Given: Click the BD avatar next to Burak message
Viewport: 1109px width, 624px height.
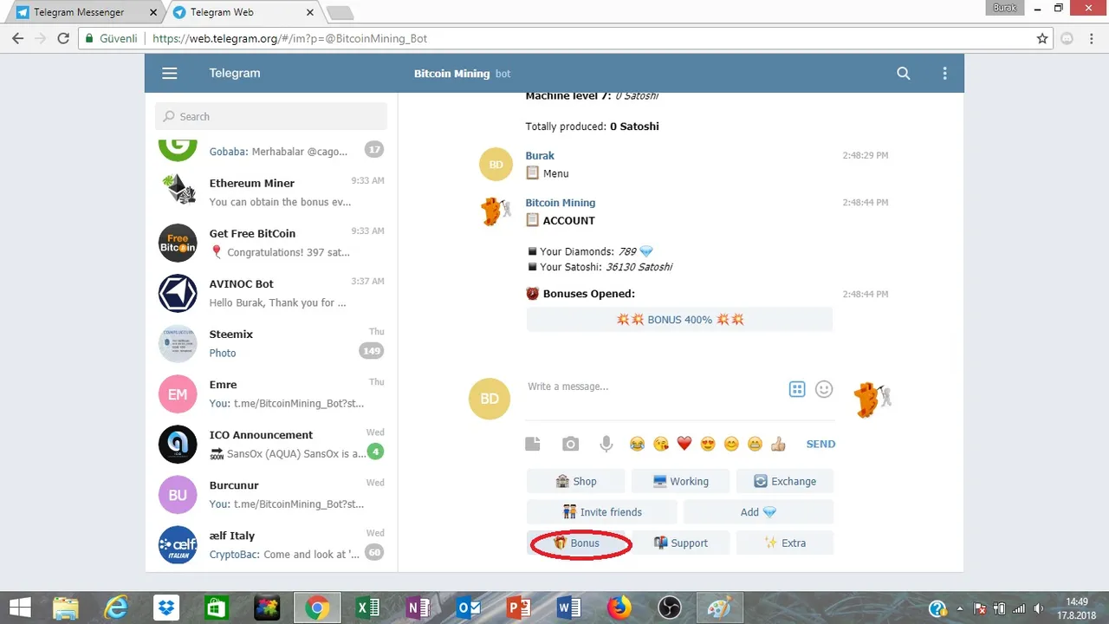Looking at the screenshot, I should (x=496, y=165).
